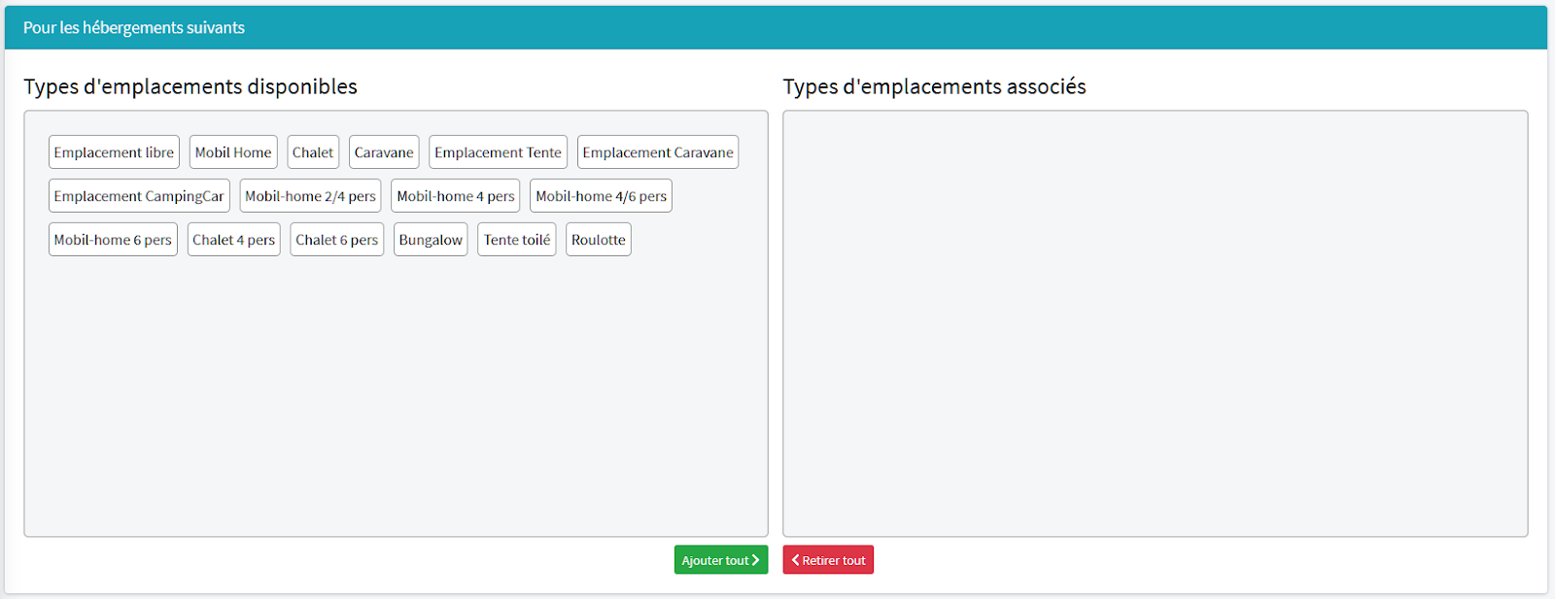
Task: Choose the Chalet tag
Action: pos(313,152)
